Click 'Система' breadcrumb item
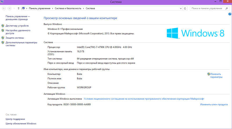Image resolution: width=232 pixels, height=129 pixels. pos(90,8)
